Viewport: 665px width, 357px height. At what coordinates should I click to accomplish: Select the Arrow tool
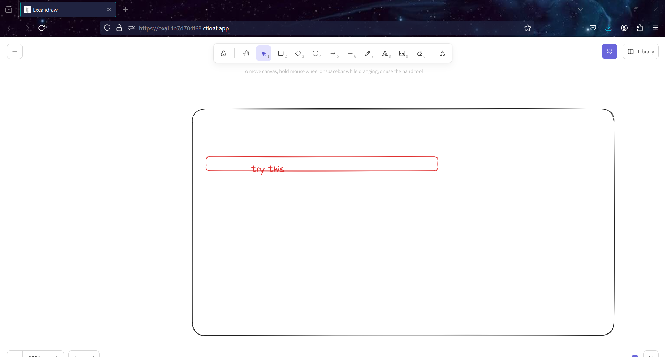[333, 53]
